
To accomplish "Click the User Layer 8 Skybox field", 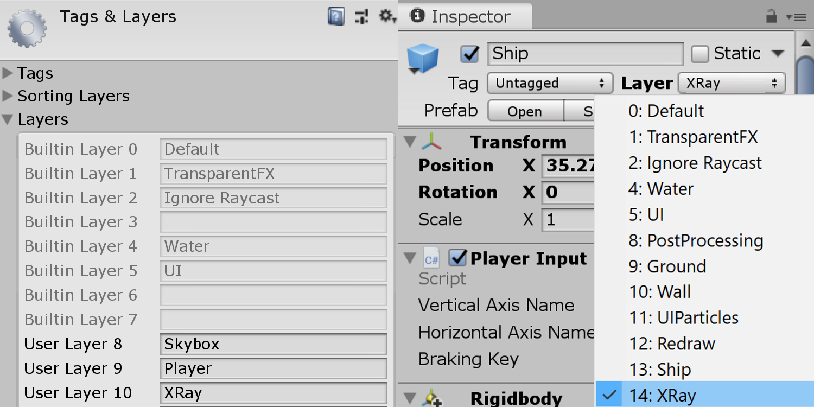I will click(274, 345).
